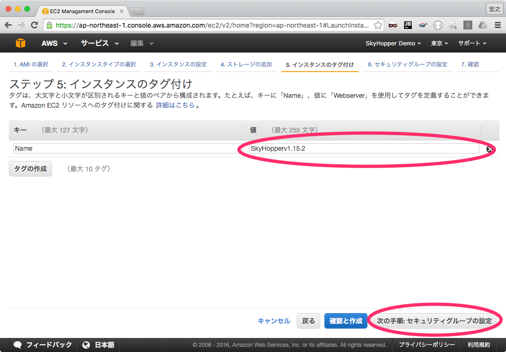Click the タグの作成 button
The width and height of the screenshot is (506, 352).
30,169
